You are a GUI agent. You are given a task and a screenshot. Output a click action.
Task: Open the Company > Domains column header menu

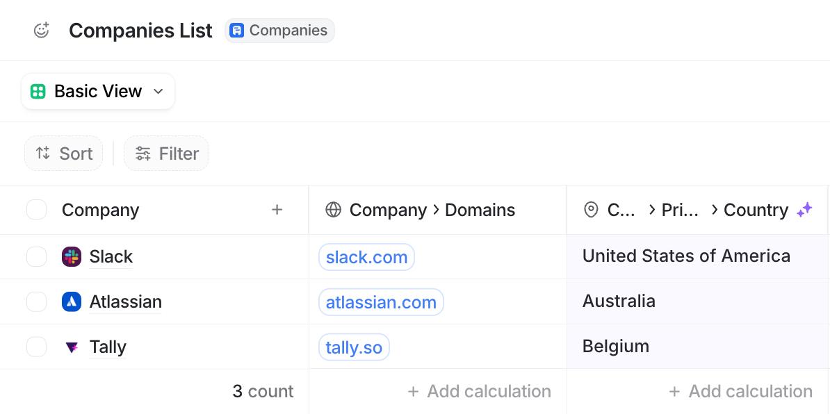click(437, 210)
